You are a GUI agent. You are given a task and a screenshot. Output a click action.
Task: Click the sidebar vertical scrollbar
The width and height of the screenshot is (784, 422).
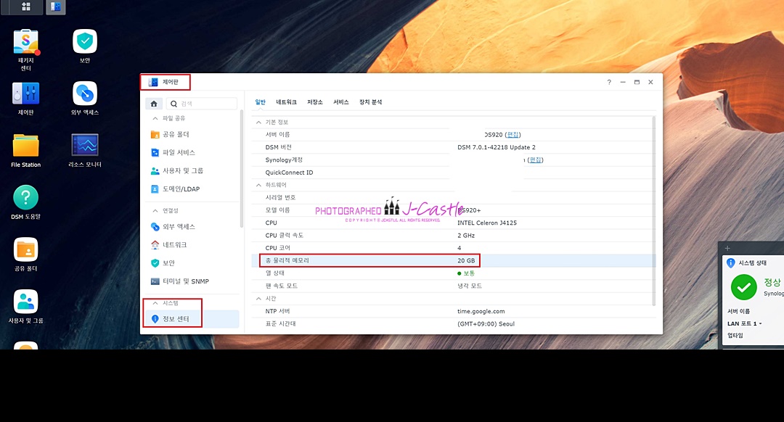click(x=242, y=170)
